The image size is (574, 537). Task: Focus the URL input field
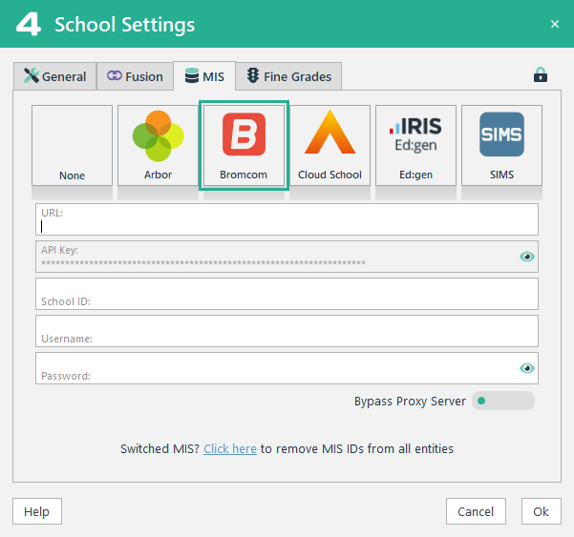(x=287, y=219)
